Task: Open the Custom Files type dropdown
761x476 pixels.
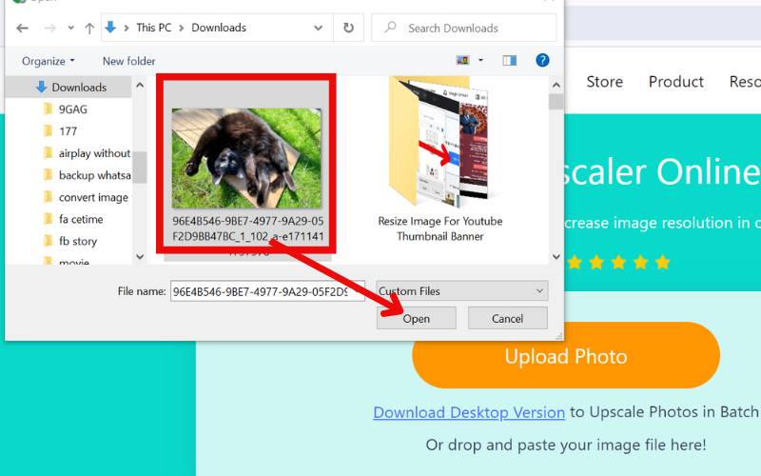Action: tap(462, 291)
